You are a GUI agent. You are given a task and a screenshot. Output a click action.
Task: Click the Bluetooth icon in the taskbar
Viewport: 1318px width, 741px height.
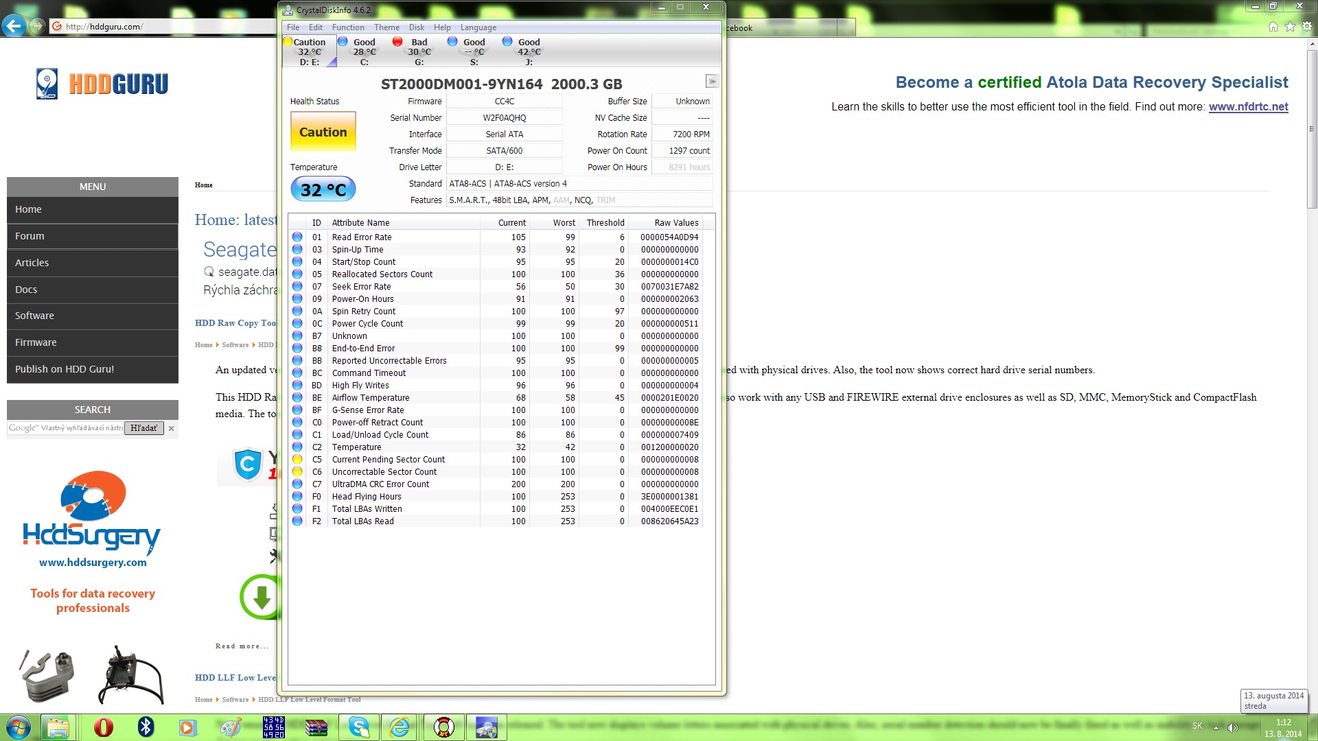coord(146,727)
